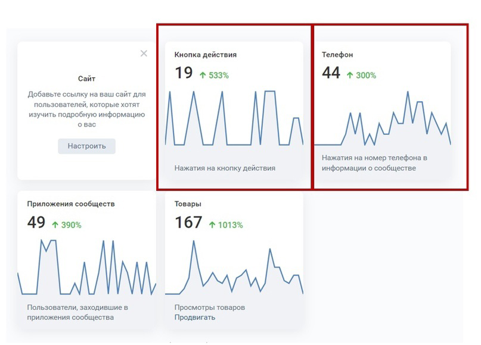The image size is (481, 345).
Task: Click the 167 product views number
Action: click(x=188, y=222)
